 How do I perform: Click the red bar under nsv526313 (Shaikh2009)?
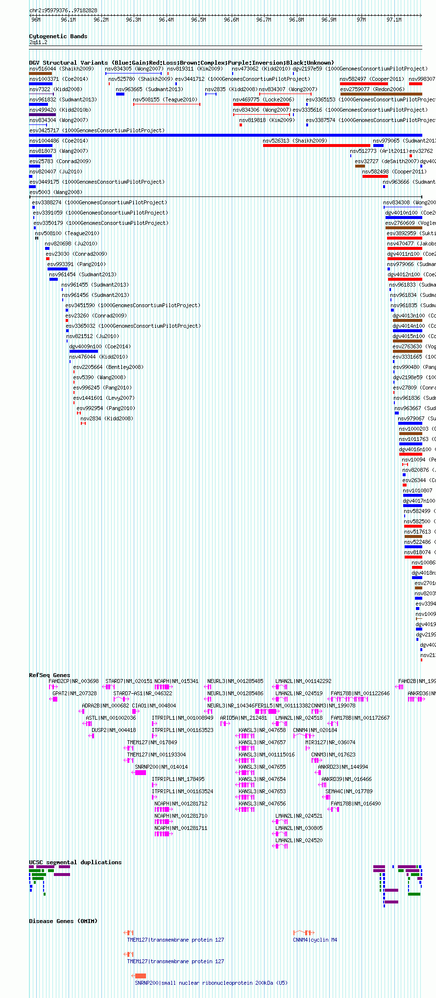[316, 146]
